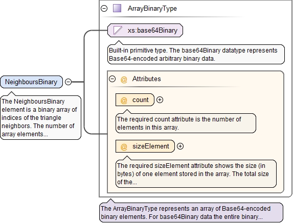
Task: Collapse the Attributes group
Action: (x=112, y=79)
